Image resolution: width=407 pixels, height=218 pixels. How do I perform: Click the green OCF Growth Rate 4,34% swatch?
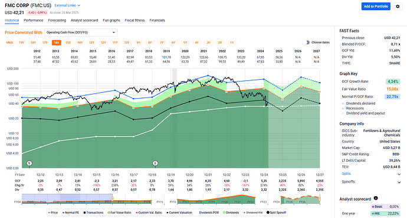(x=393, y=82)
